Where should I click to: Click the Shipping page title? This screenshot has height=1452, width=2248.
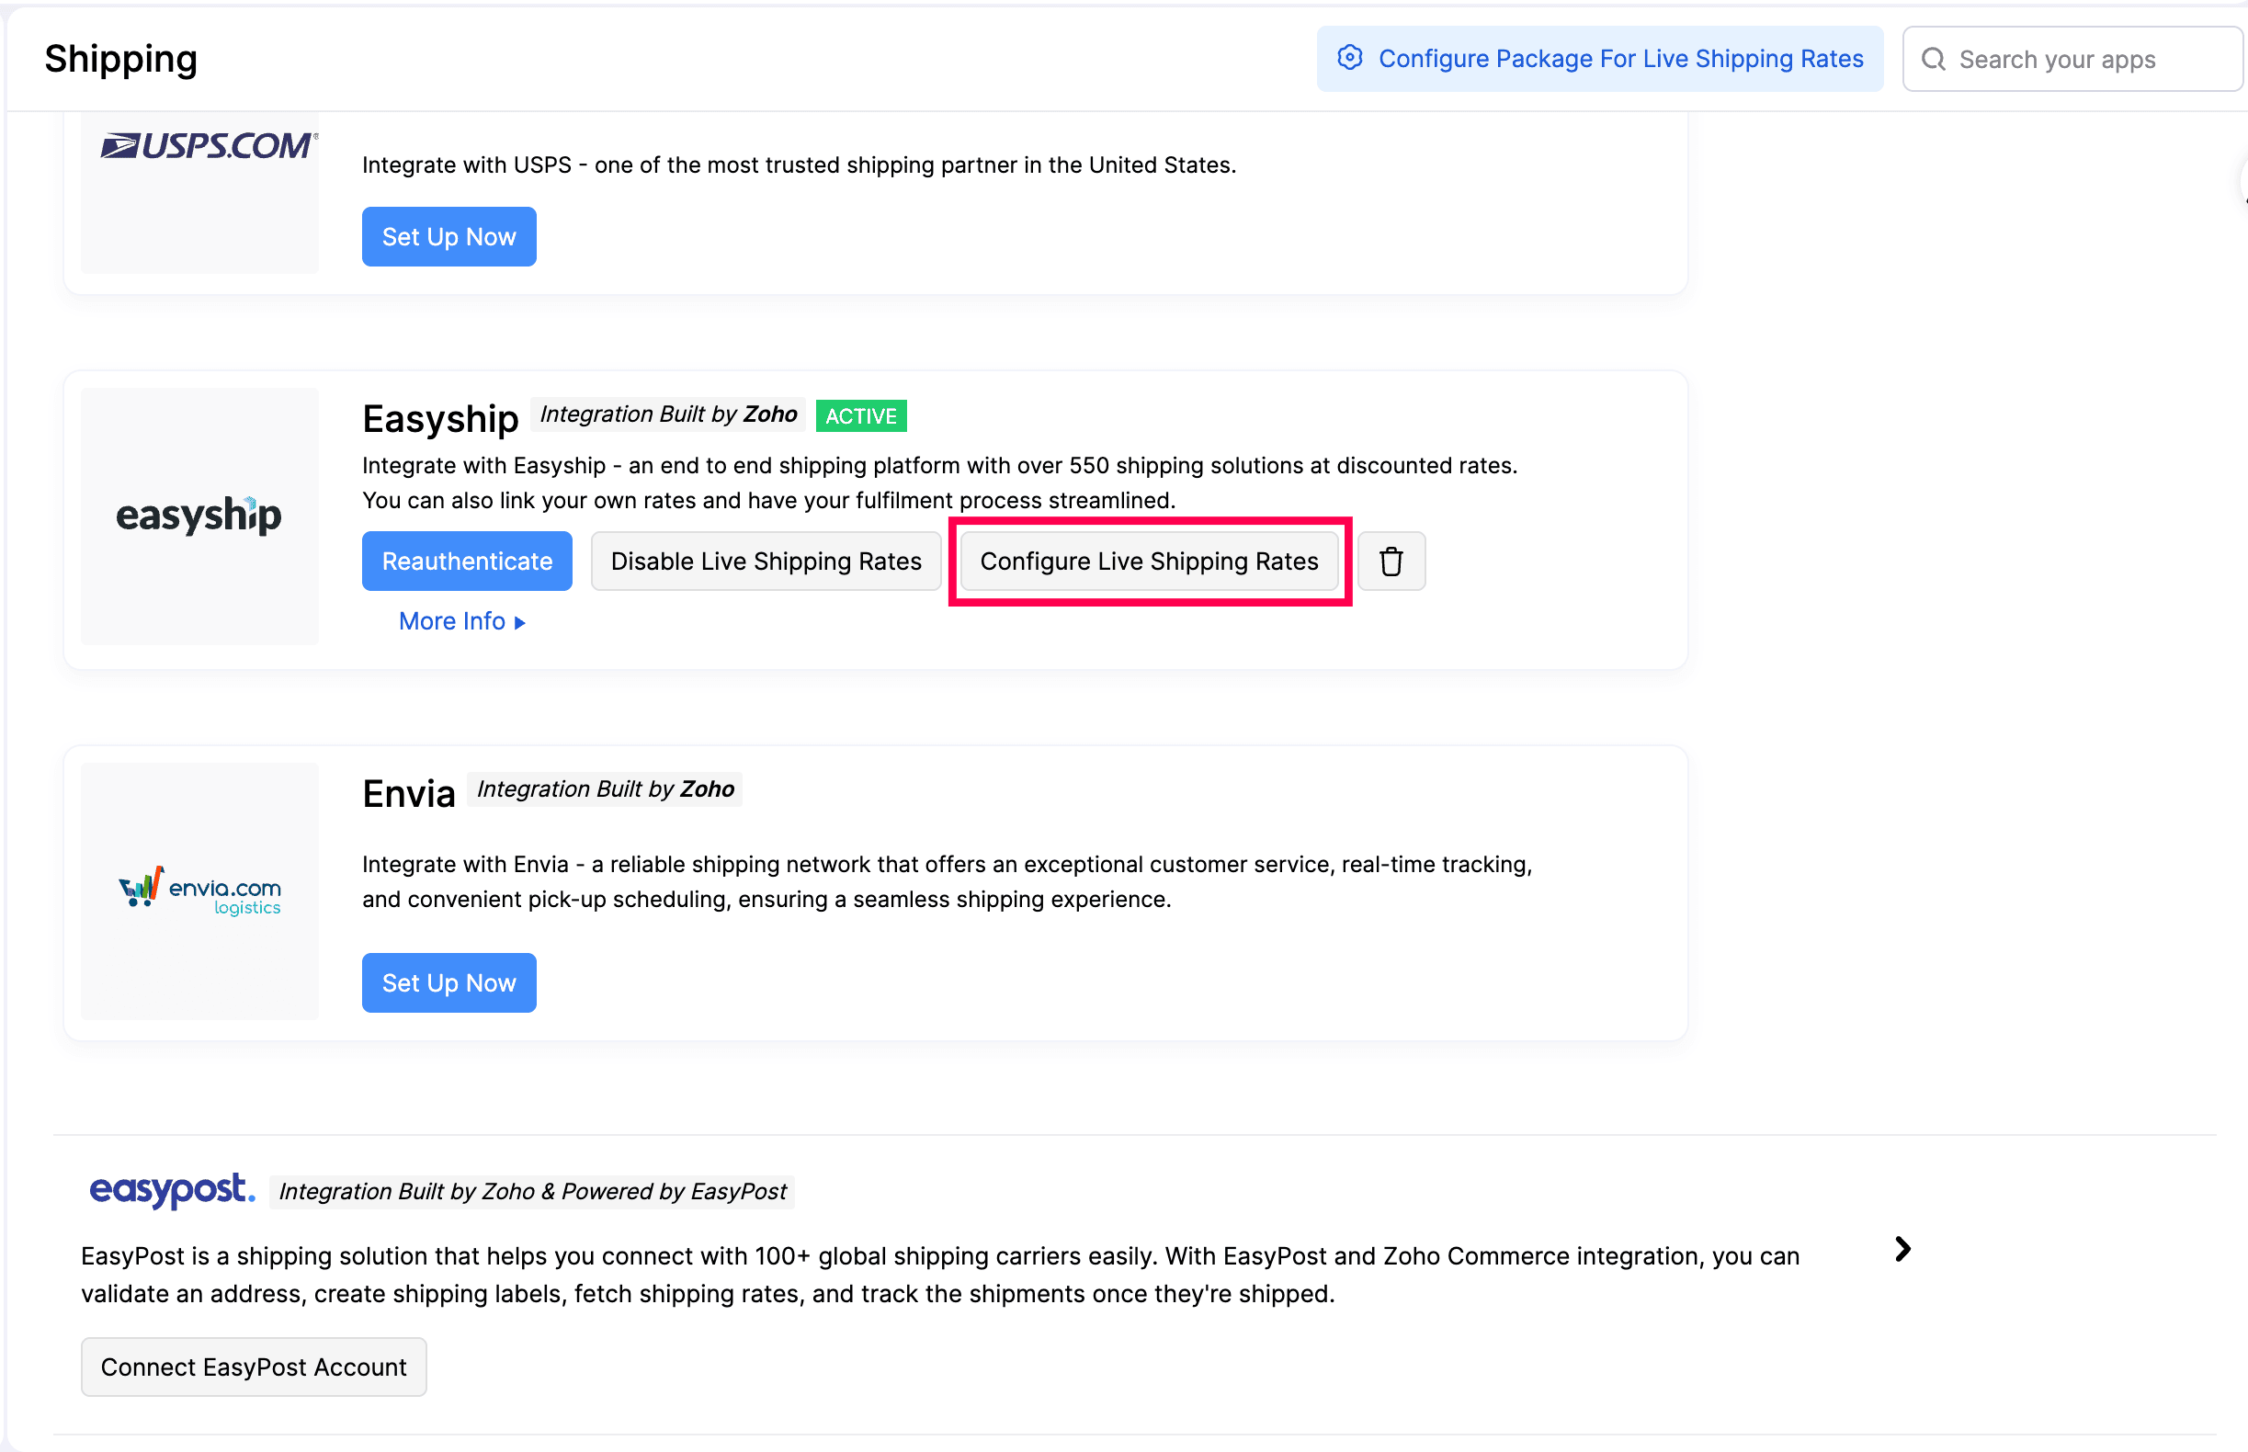[x=120, y=59]
